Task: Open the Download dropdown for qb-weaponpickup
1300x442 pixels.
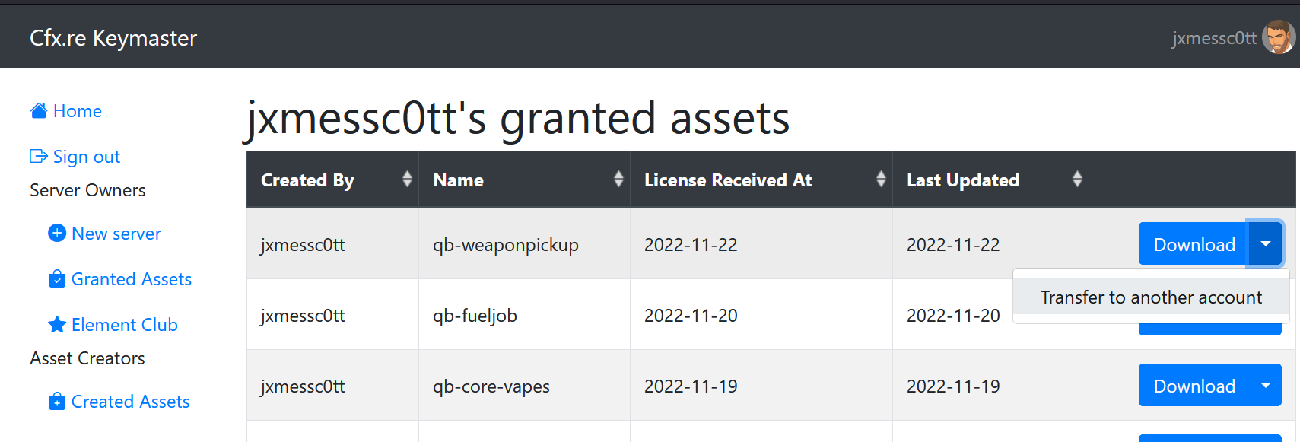Action: [1265, 243]
